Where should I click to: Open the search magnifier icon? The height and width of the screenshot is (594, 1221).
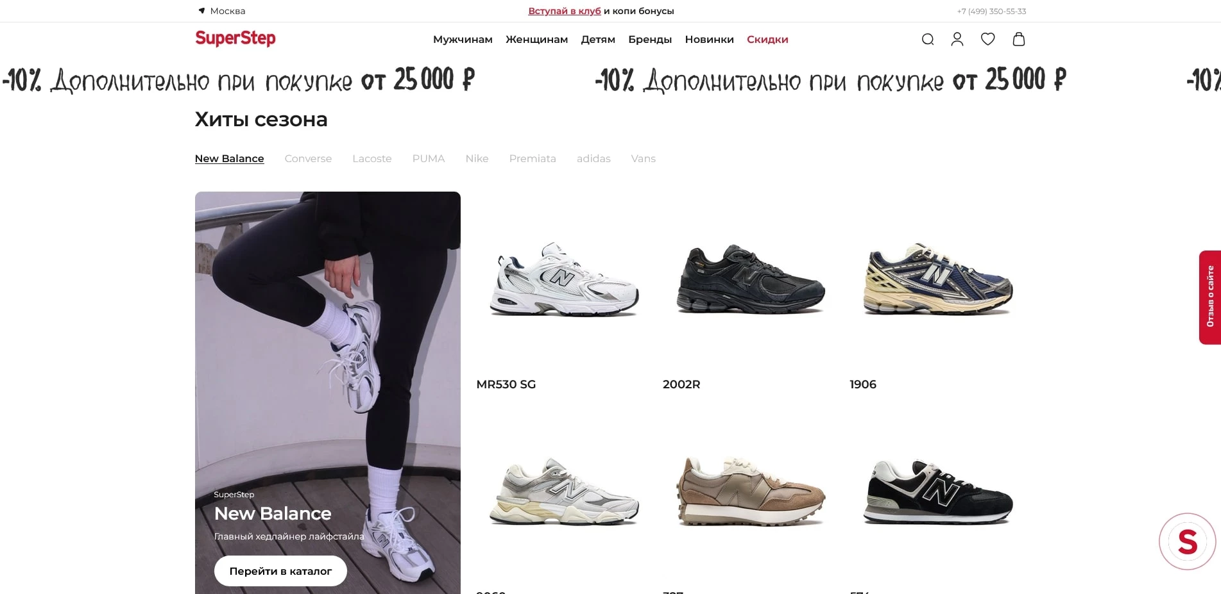coord(927,40)
